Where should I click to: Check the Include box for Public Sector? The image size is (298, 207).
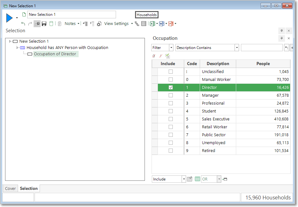(171, 135)
